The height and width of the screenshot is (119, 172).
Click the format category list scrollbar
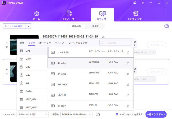pyautogui.click(x=47, y=58)
